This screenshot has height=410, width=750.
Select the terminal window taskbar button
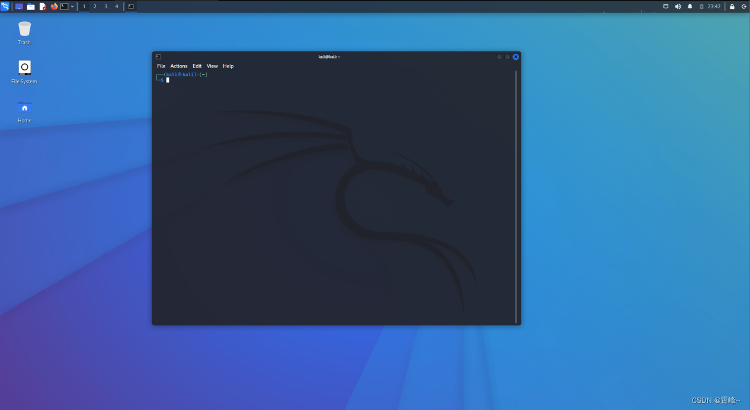click(x=131, y=7)
